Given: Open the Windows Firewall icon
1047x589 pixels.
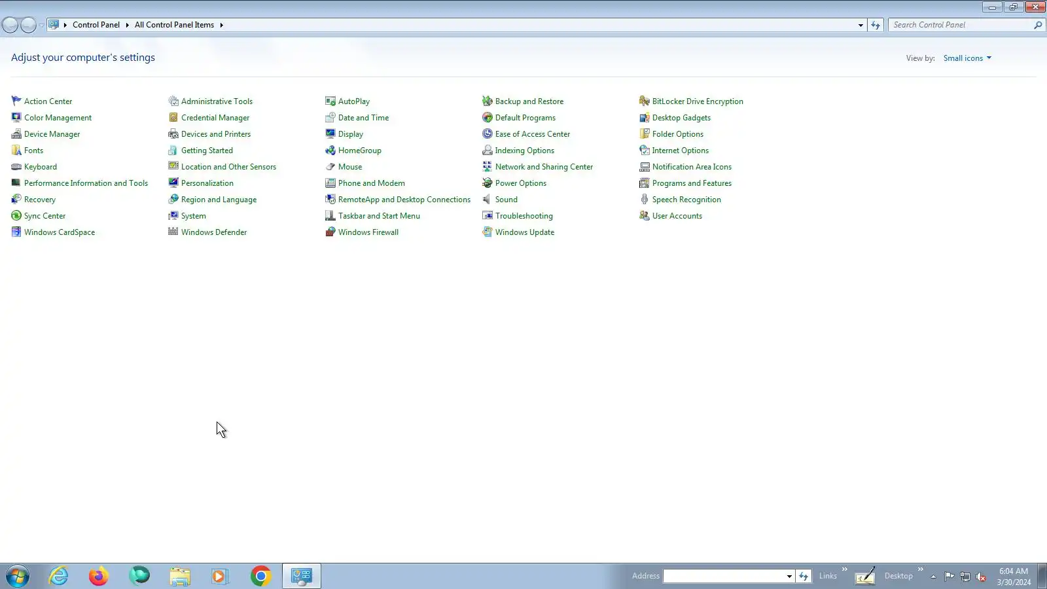Looking at the screenshot, I should [x=330, y=232].
